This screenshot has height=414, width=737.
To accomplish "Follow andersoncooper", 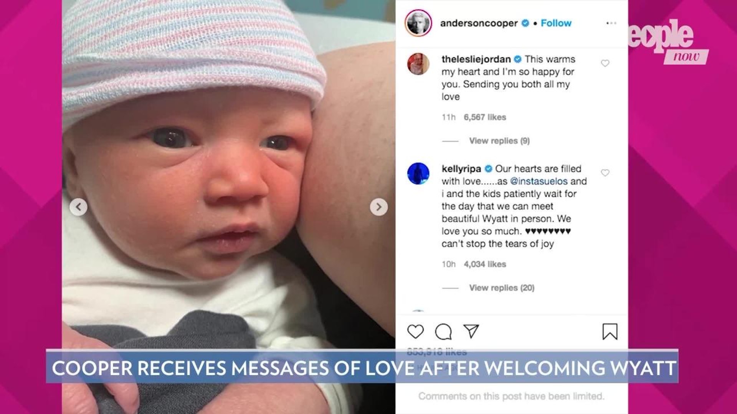I will [x=556, y=23].
